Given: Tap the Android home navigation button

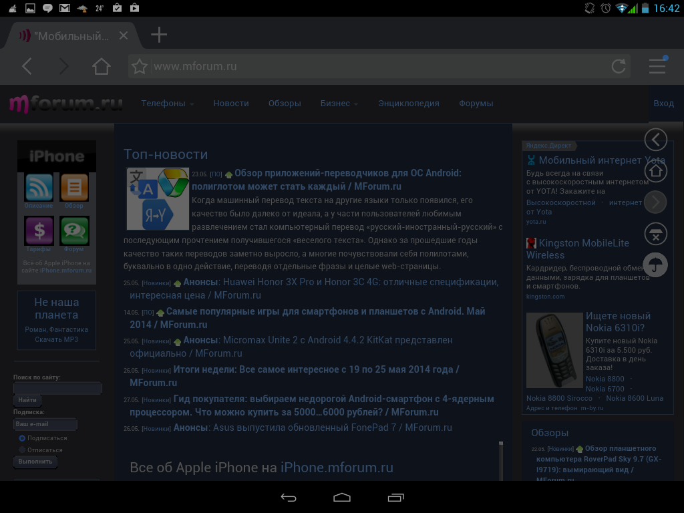Looking at the screenshot, I should 342,497.
